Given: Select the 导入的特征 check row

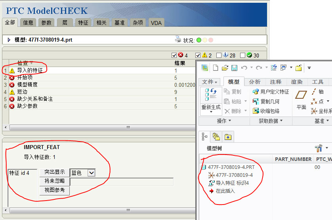Looking at the screenshot, I should click(x=99, y=71).
